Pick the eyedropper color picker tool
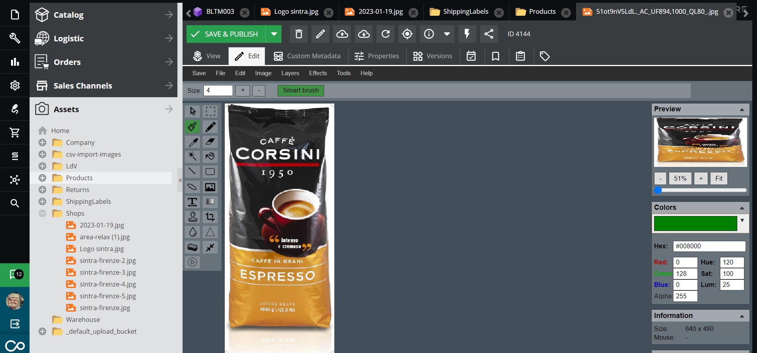 192,142
